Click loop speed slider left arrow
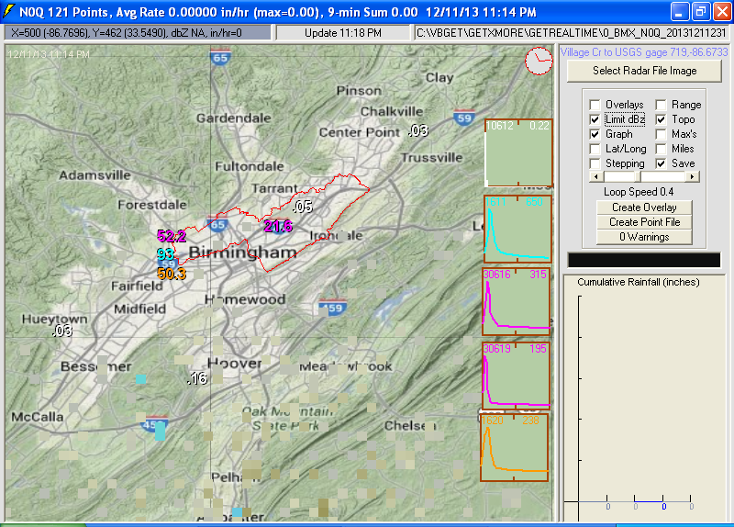The image size is (734, 527). (x=596, y=176)
